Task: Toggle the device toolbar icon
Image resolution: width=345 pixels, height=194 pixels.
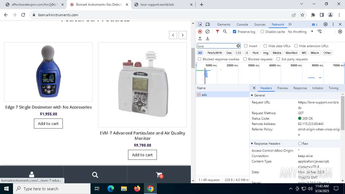Action: click(208, 24)
